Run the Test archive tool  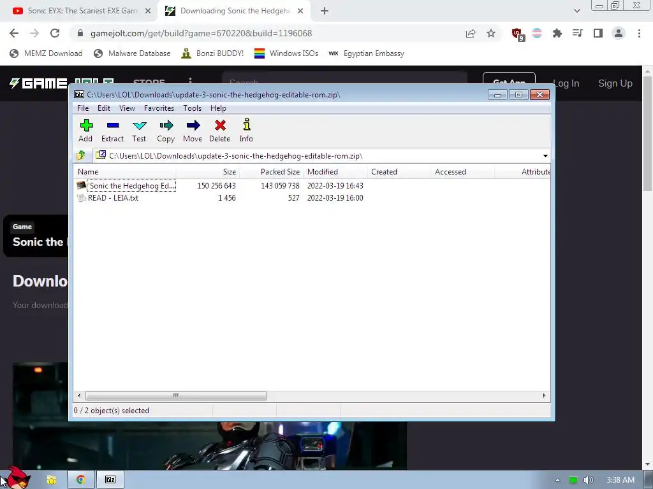139,131
